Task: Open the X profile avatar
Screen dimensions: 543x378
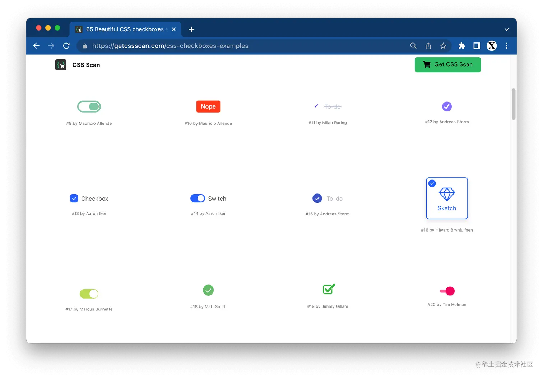Action: [492, 46]
